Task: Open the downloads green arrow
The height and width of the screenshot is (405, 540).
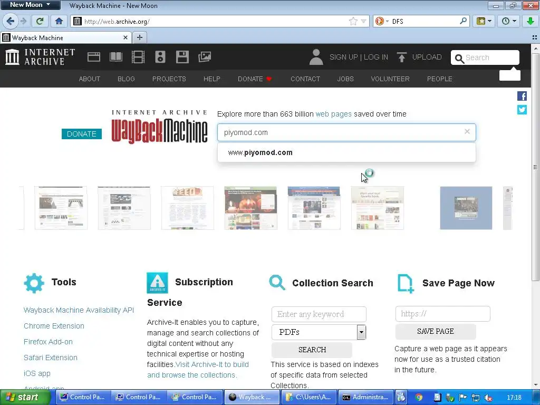Action: [531, 21]
